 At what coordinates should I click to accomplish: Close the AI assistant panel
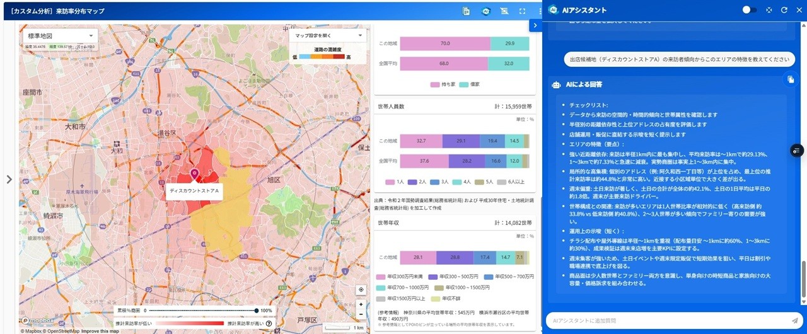(799, 10)
